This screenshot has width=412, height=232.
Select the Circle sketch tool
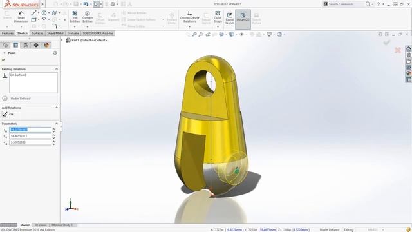coord(44,13)
